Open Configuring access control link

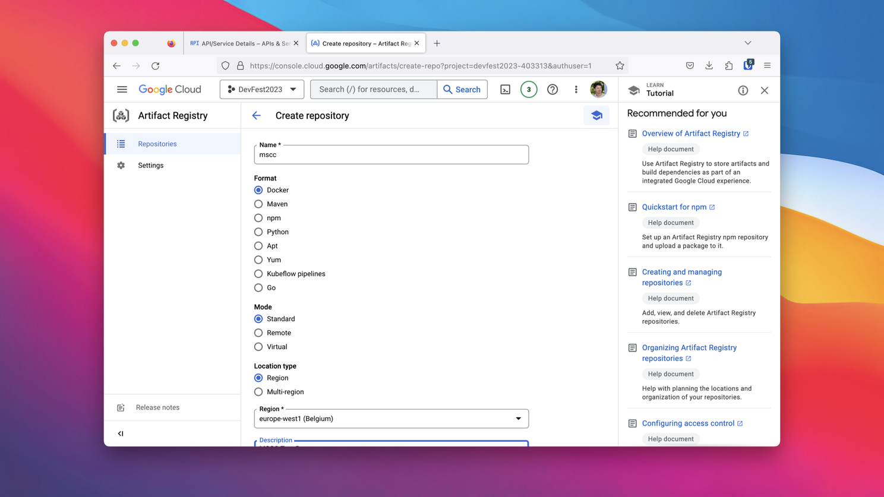click(692, 423)
